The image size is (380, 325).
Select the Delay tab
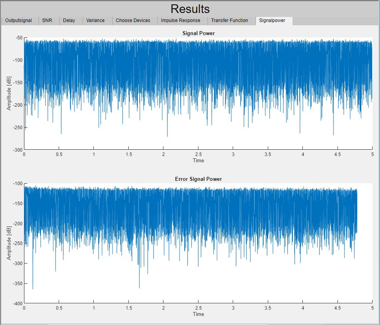(x=69, y=20)
